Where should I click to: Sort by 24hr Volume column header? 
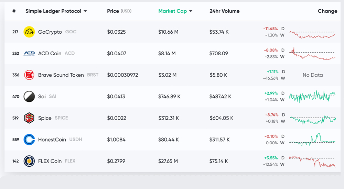224,11
